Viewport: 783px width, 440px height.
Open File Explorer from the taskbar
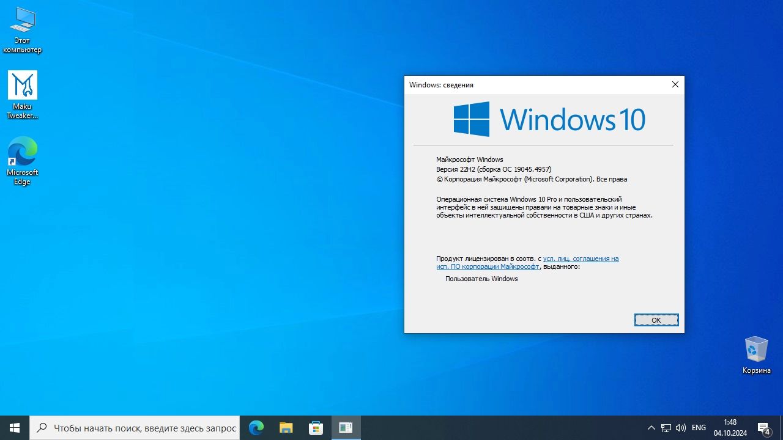(286, 428)
